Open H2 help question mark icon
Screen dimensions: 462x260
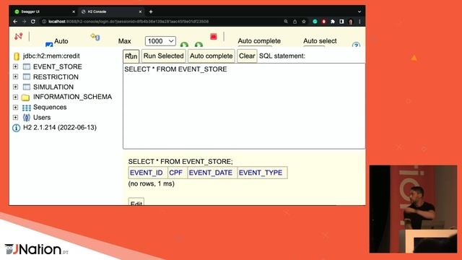click(x=356, y=45)
